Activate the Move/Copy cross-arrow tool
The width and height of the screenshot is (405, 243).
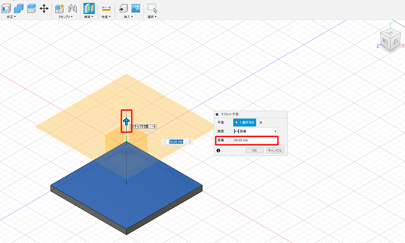pos(44,8)
